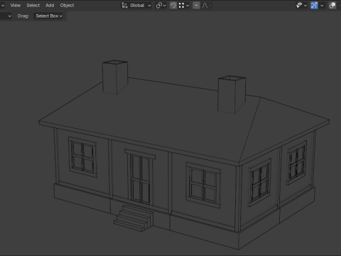341x256 pixels.
Task: Open the Select Box drag dropdown
Action: coord(49,16)
